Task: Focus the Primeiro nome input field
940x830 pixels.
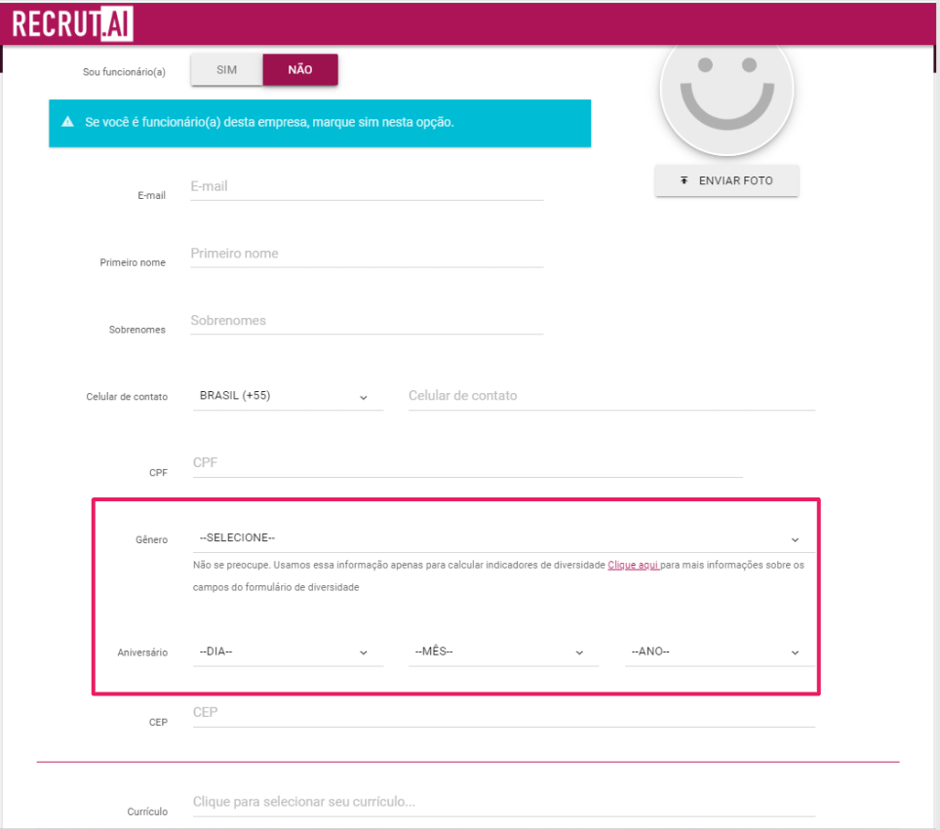Action: 367,254
